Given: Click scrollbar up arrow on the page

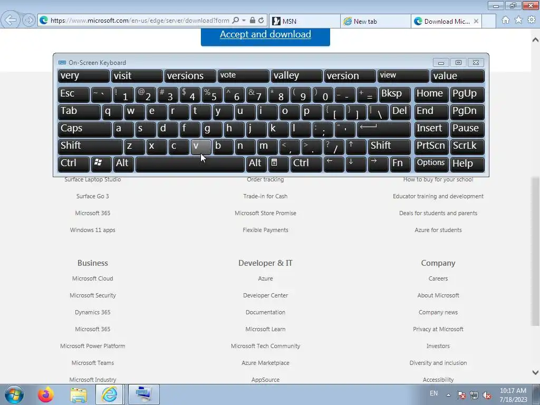Looking at the screenshot, I should tap(535, 40).
